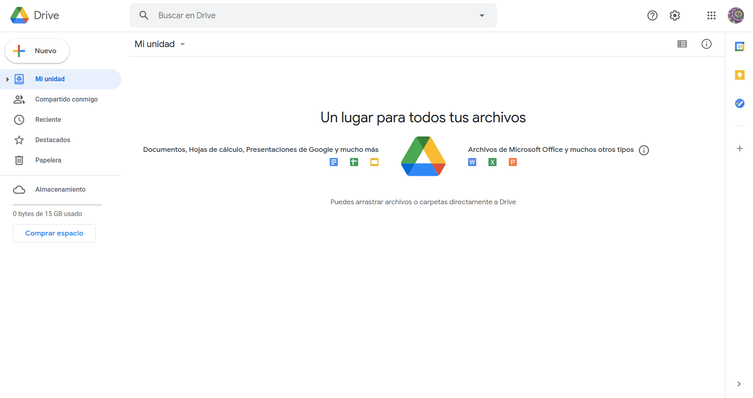Collapse the side panel chevron

(739, 384)
